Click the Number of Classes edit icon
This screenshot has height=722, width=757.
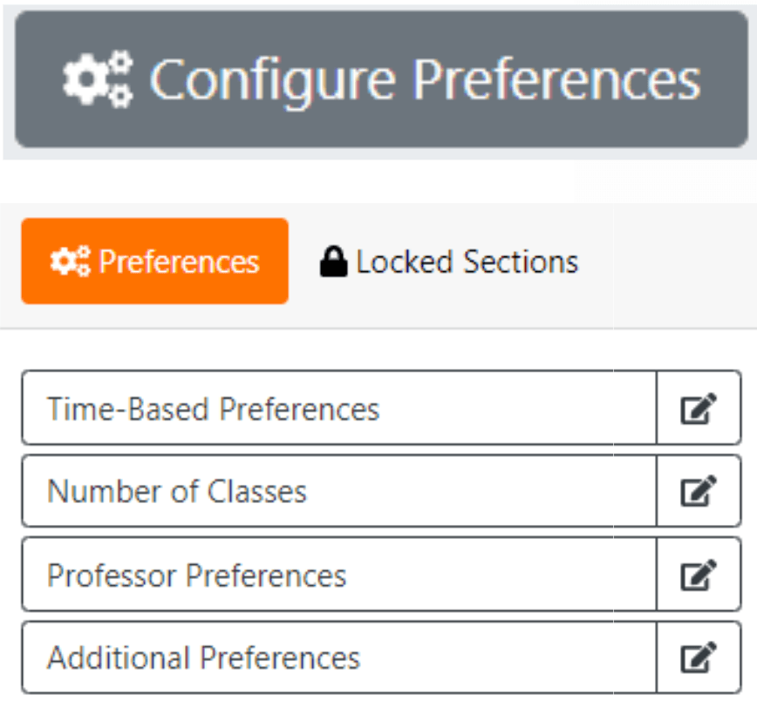699,491
